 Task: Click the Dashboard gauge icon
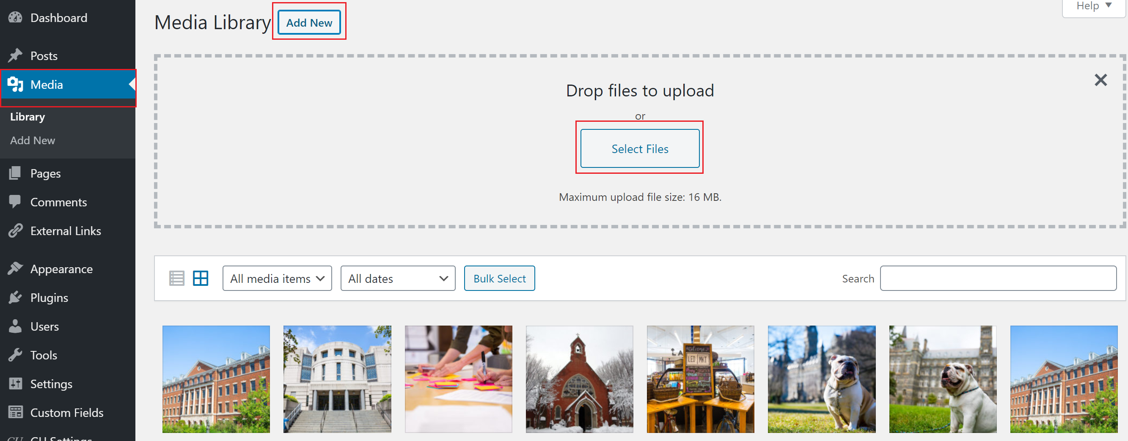click(15, 17)
